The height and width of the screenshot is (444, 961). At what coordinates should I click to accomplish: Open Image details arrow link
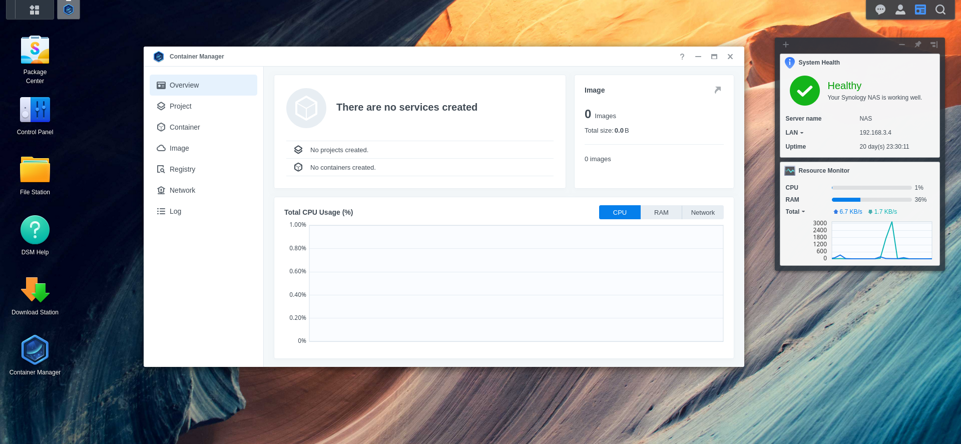pos(718,90)
